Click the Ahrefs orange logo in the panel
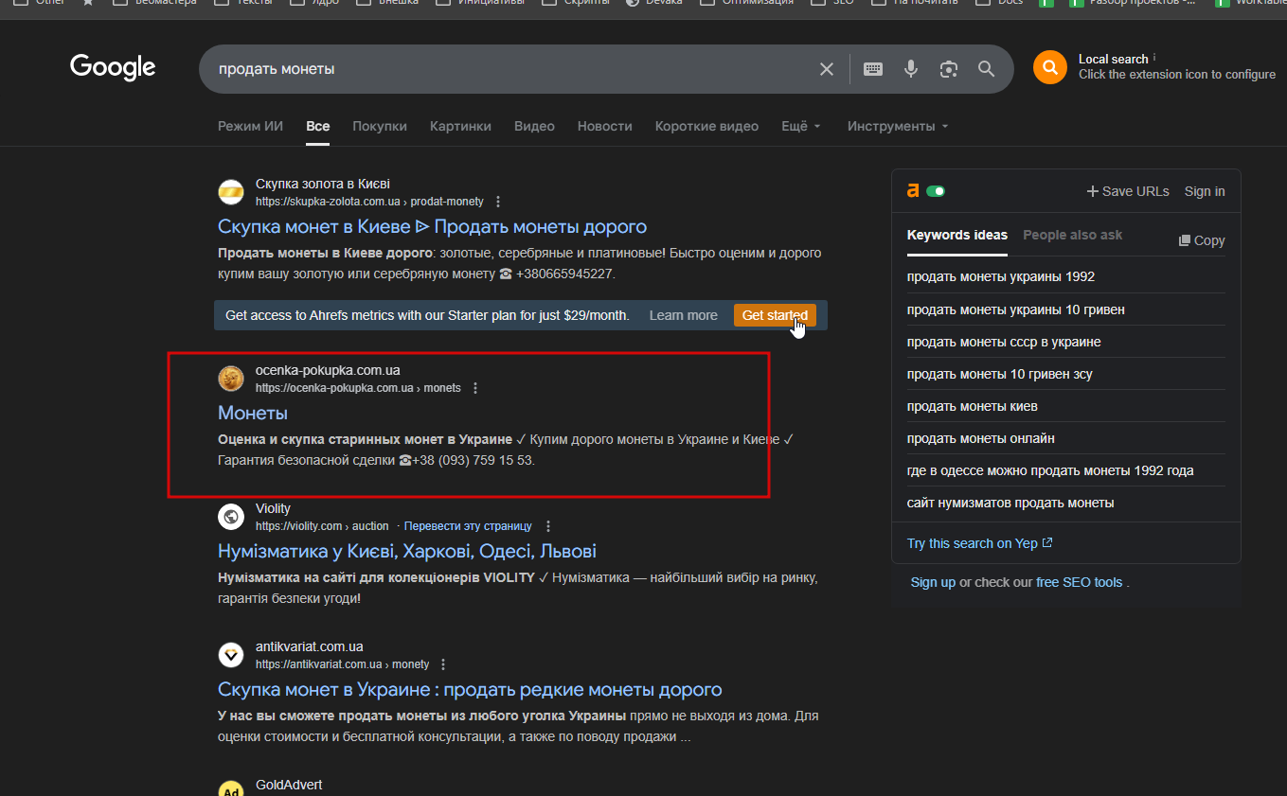This screenshot has width=1287, height=796. click(913, 190)
